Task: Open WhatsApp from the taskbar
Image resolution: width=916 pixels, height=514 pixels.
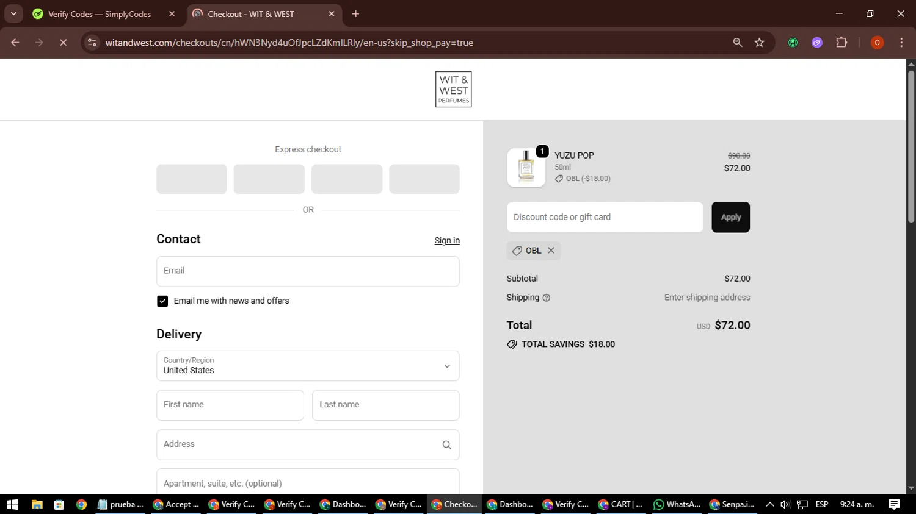Action: 677,504
